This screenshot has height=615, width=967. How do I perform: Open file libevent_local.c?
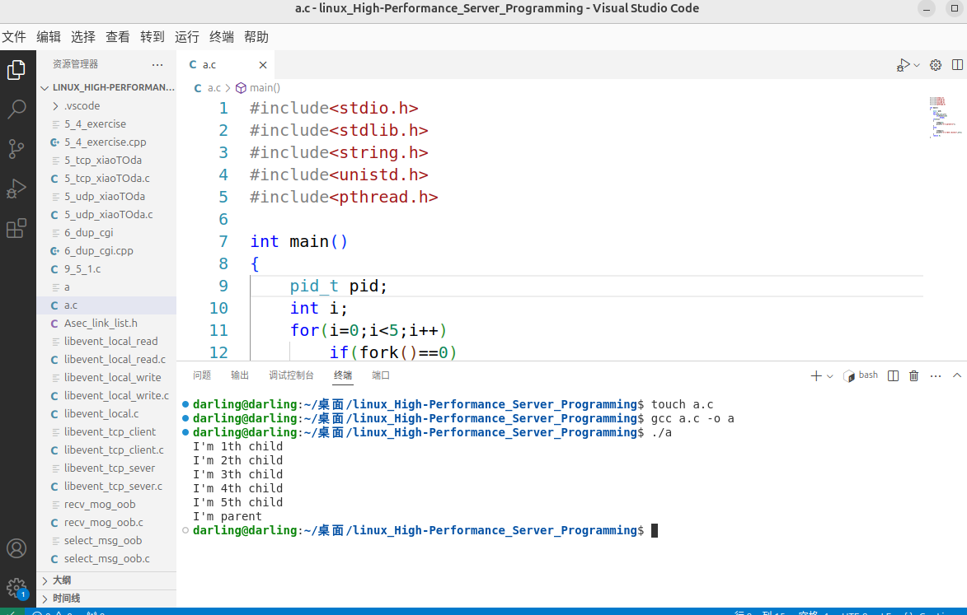point(106,413)
